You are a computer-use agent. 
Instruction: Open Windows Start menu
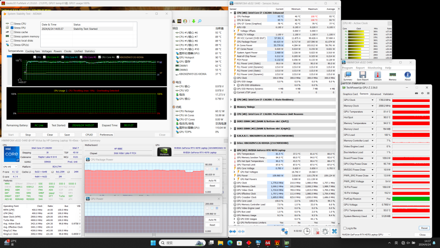point(153,243)
